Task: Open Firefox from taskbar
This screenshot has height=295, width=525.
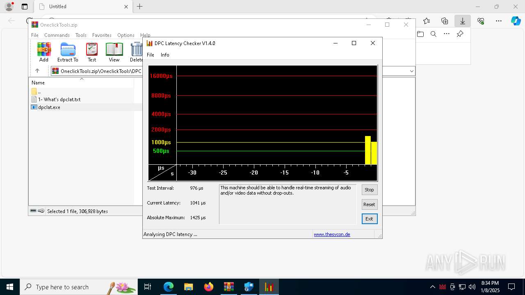Action: [209, 287]
